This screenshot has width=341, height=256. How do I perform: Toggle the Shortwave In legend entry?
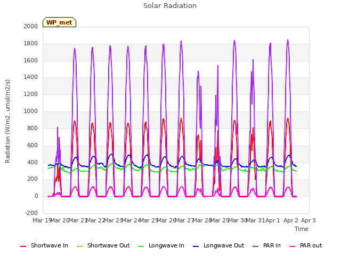point(44,246)
